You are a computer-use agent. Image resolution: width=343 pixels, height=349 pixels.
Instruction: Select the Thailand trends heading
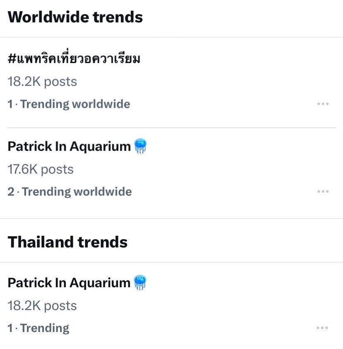click(x=68, y=242)
